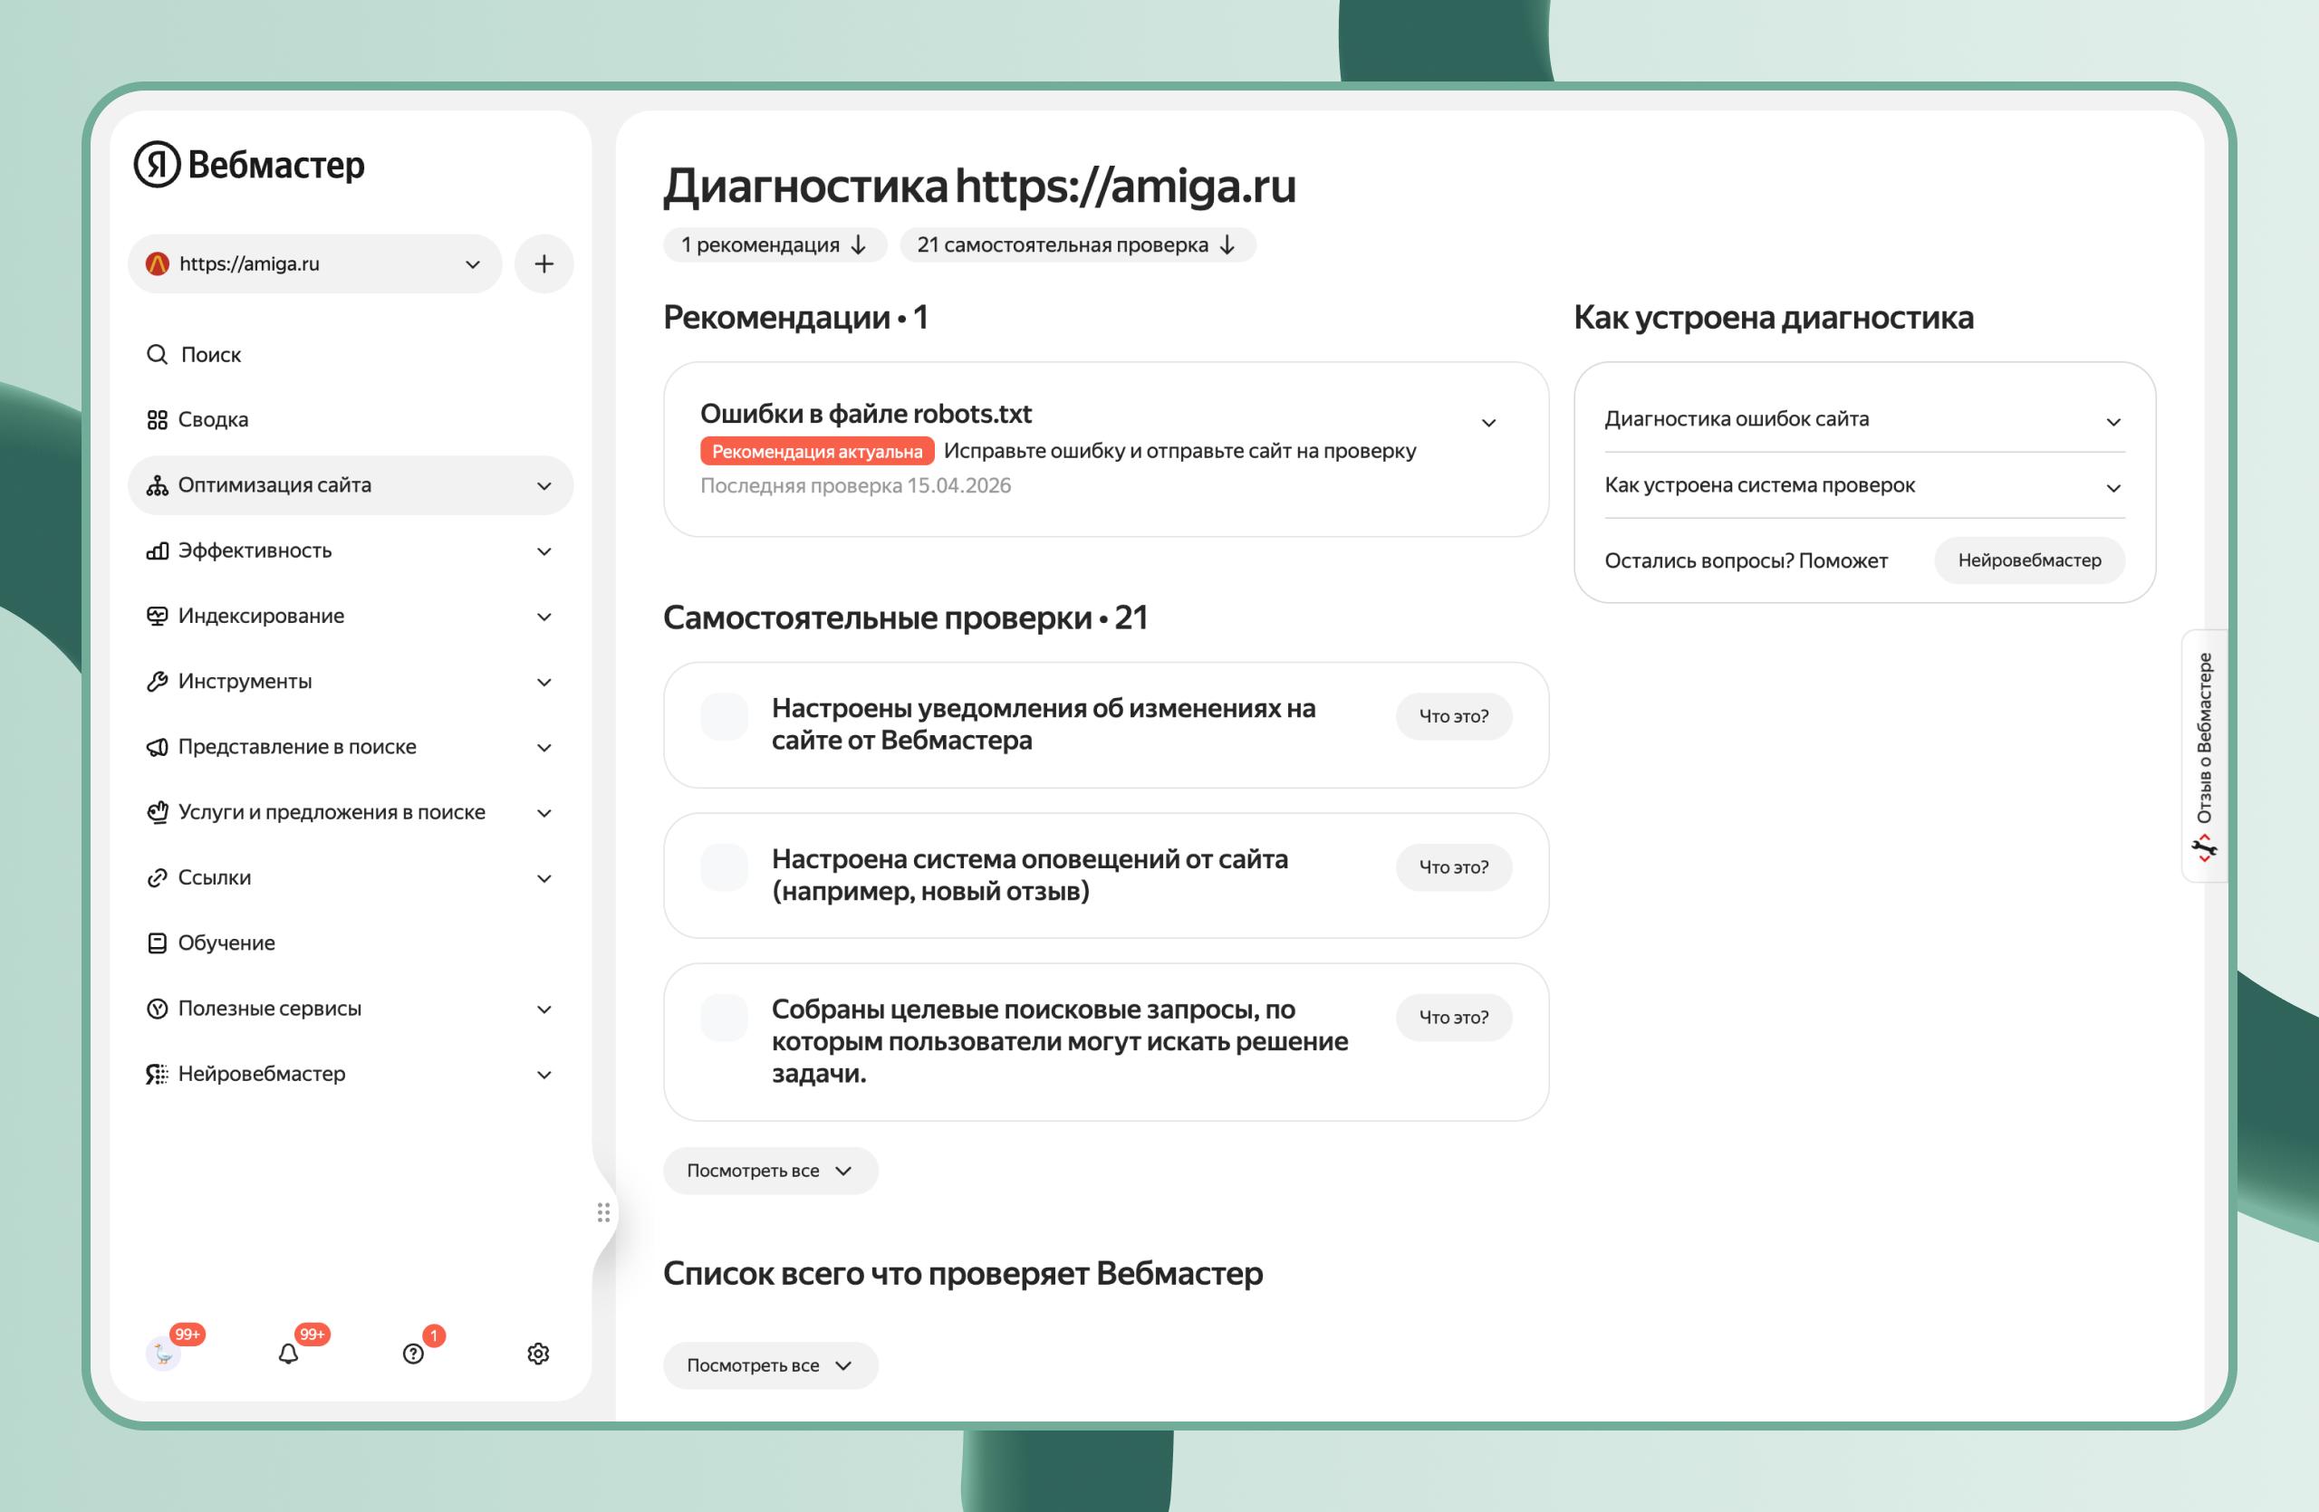2319x1512 pixels.
Task: Click Посмотреть все under Список всего
Action: [x=771, y=1366]
